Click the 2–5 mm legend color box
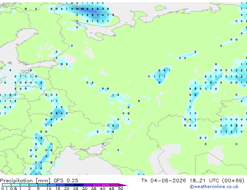The image size is (247, 190). [x=34, y=185]
